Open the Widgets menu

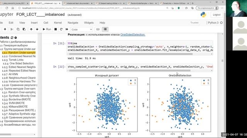(89, 23)
